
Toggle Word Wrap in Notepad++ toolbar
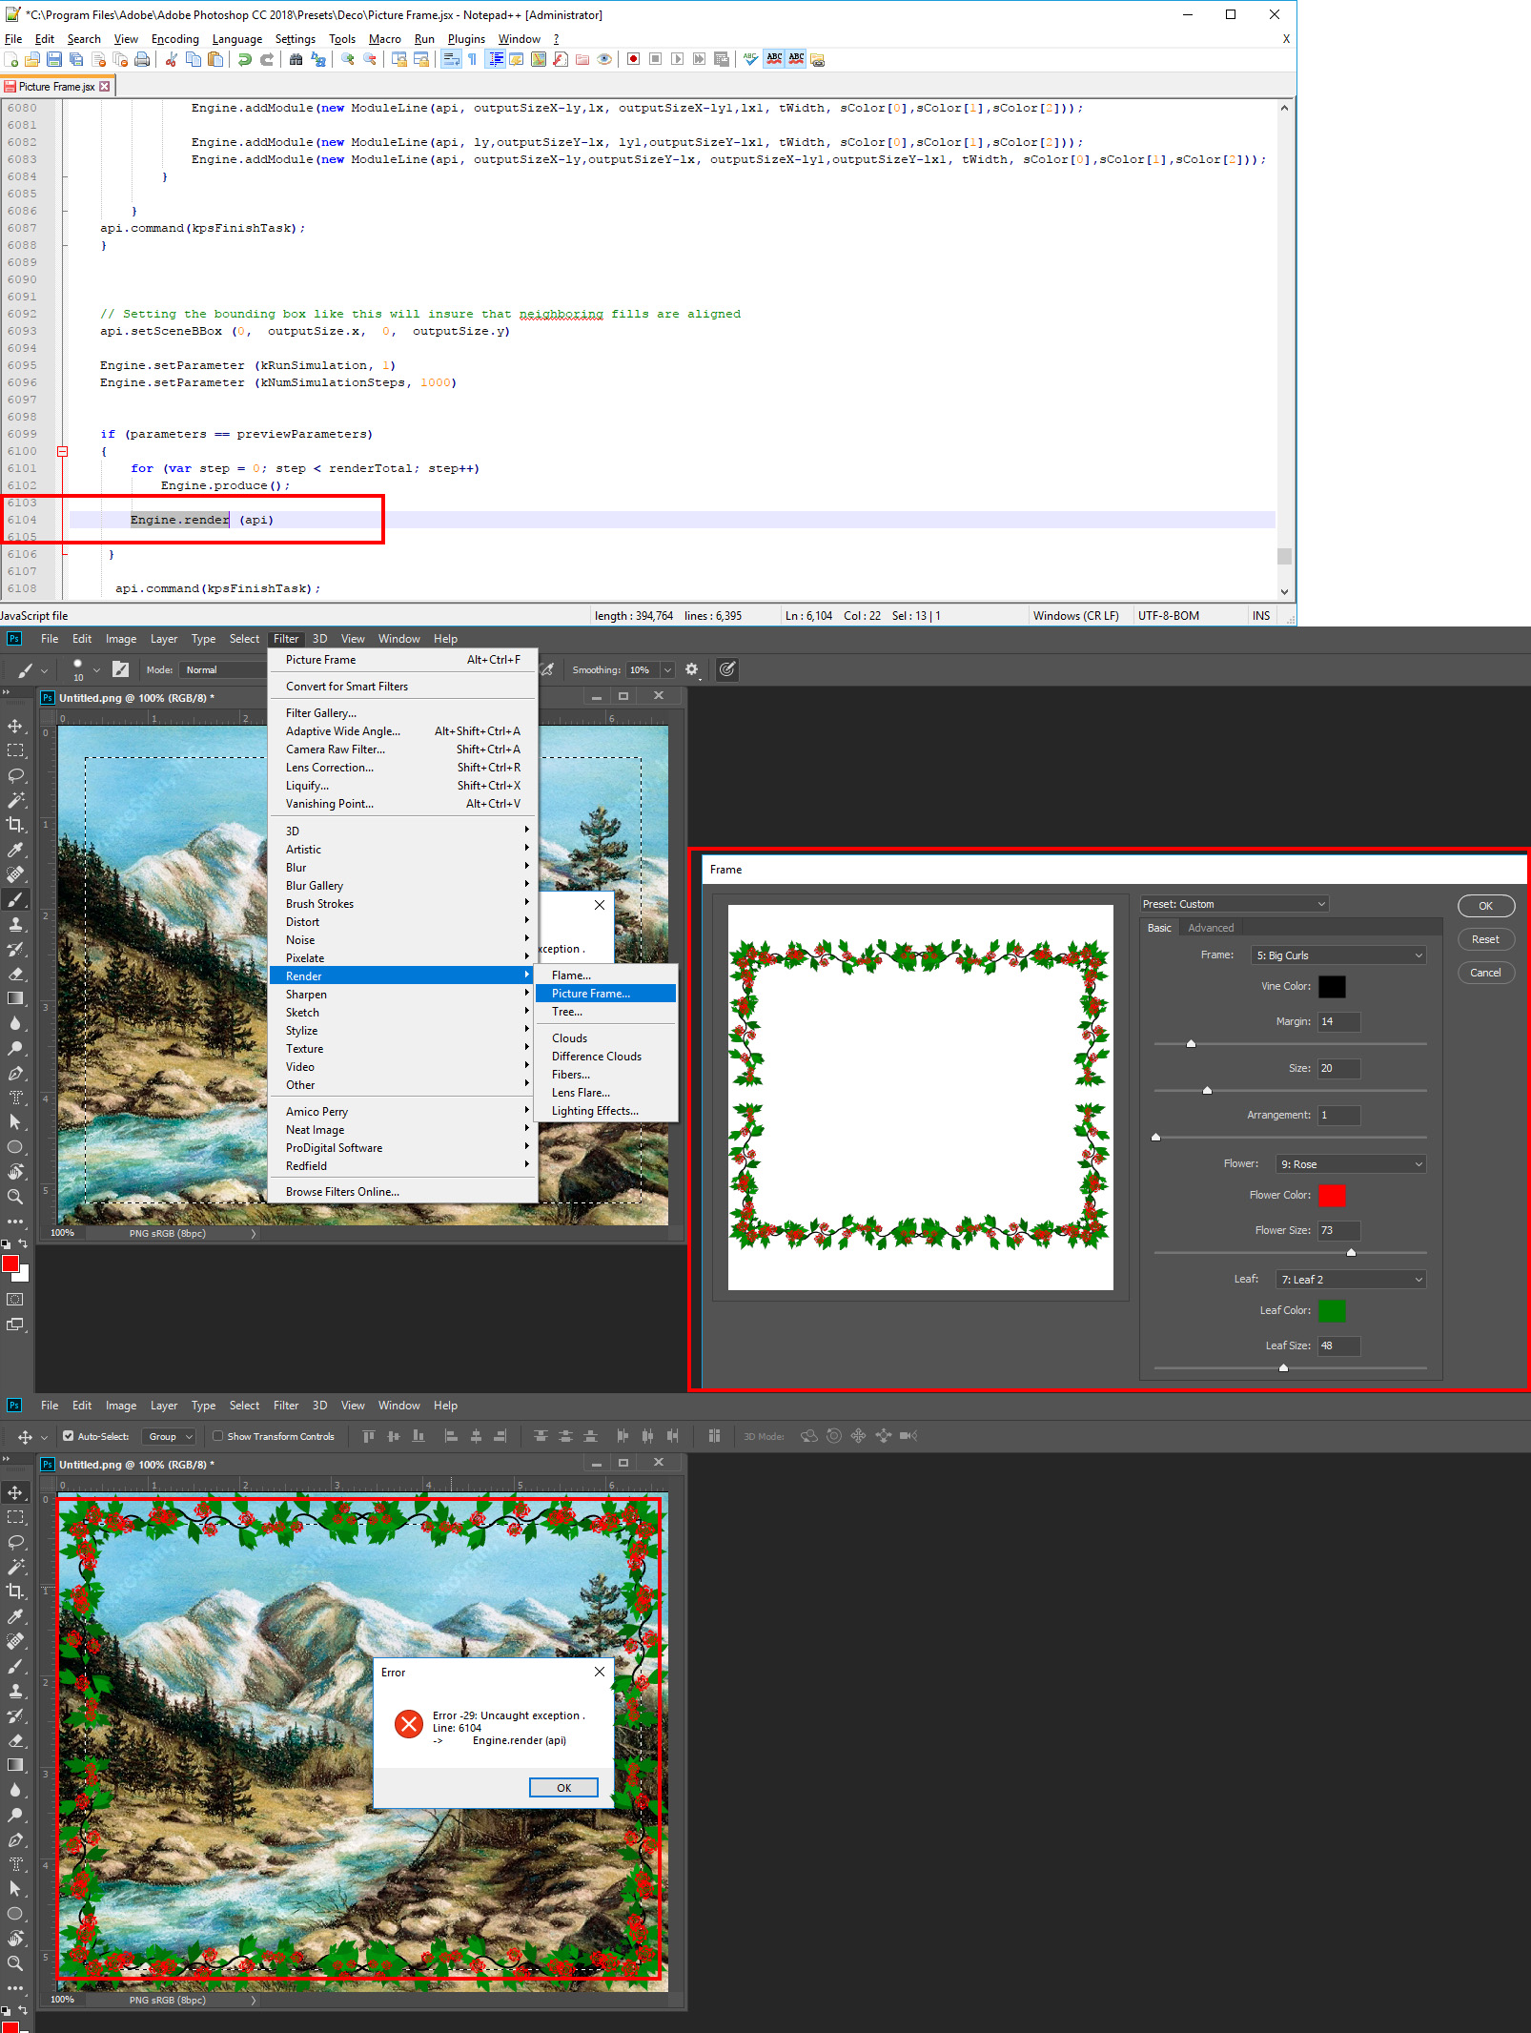[450, 59]
